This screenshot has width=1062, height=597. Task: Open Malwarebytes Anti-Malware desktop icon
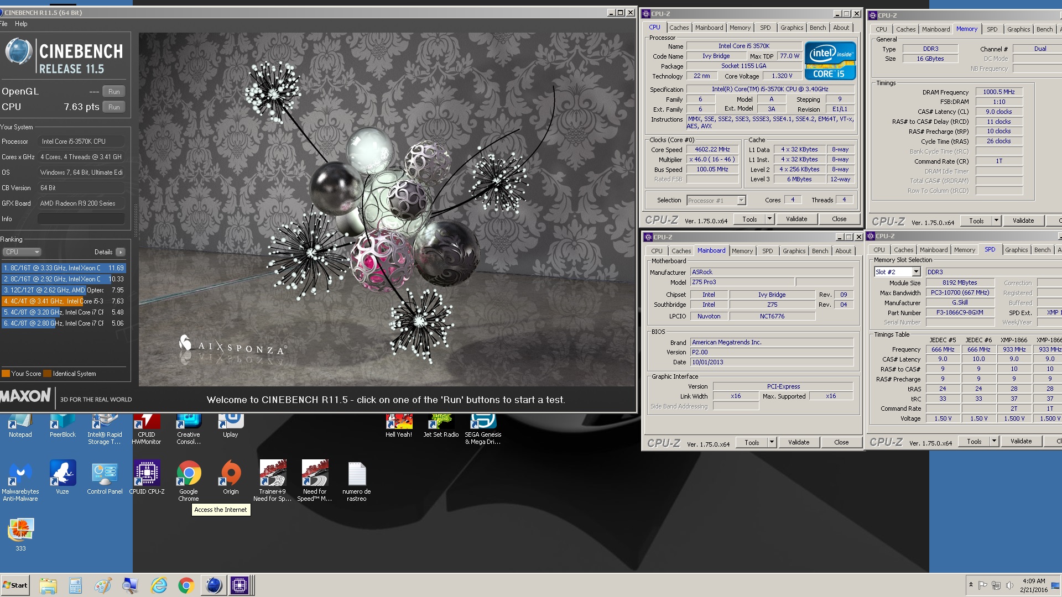(x=20, y=481)
